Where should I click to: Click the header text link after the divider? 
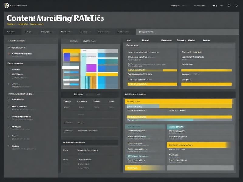tap(199, 5)
